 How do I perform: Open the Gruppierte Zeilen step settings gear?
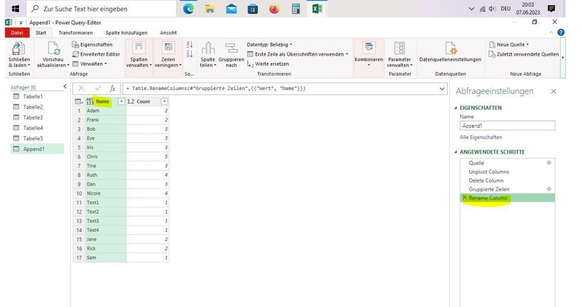(x=549, y=189)
